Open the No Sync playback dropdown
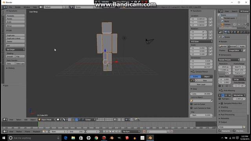The width and height of the screenshot is (251, 141). click(131, 132)
